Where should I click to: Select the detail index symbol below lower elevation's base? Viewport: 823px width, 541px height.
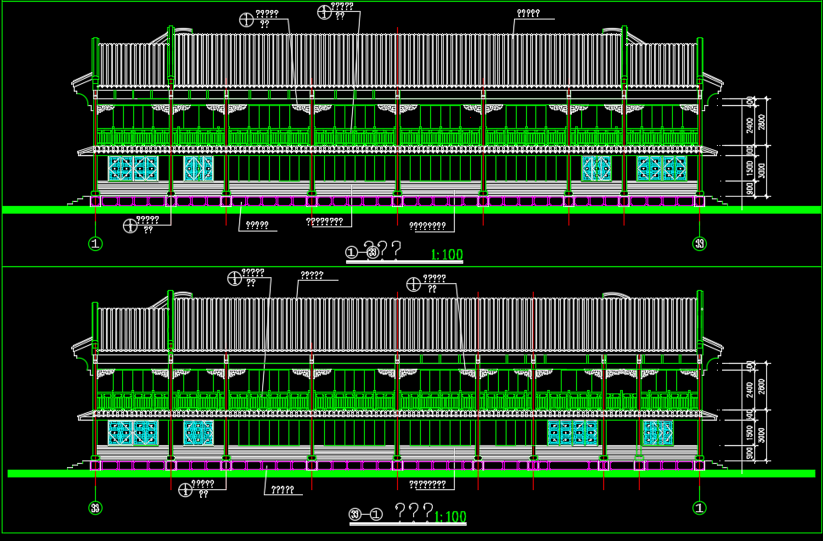coord(185,488)
